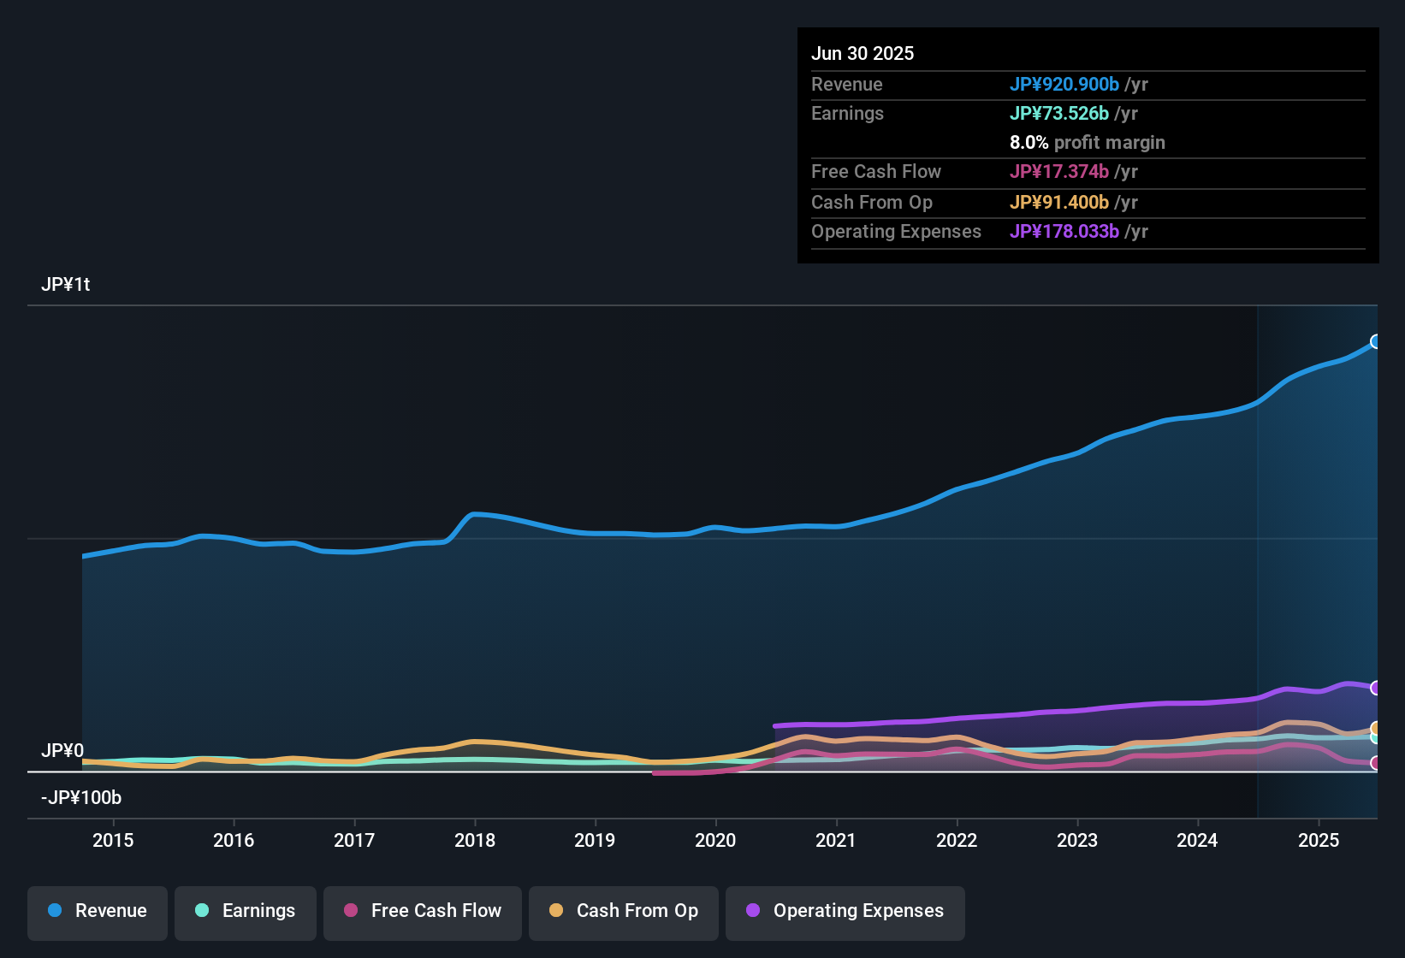Expand the Jun 30 2025 tooltip panel

[863, 53]
